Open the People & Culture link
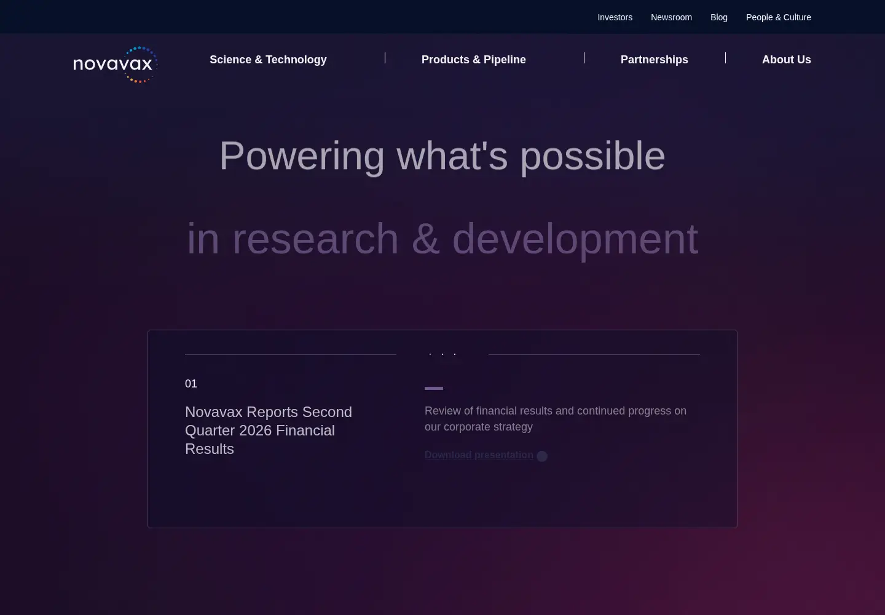Screen dimensions: 885x615 pyautogui.click(x=779, y=17)
